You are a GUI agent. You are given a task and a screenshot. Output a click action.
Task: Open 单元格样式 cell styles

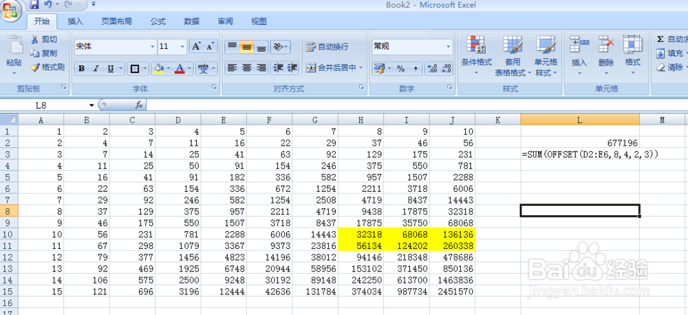(x=546, y=55)
